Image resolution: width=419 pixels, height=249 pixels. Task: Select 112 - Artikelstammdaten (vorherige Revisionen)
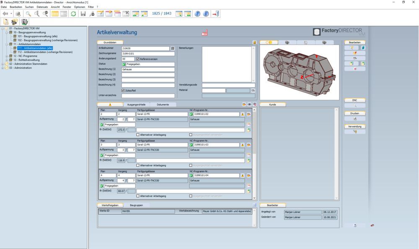pyautogui.click(x=45, y=52)
